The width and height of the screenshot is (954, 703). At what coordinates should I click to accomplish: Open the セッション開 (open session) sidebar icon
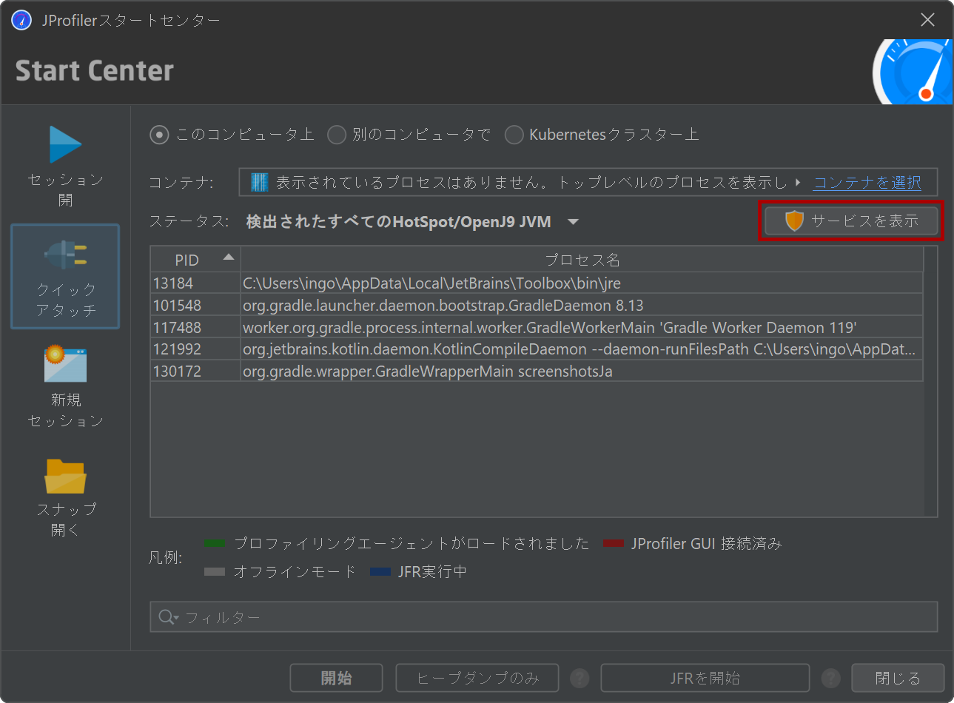click(x=65, y=145)
